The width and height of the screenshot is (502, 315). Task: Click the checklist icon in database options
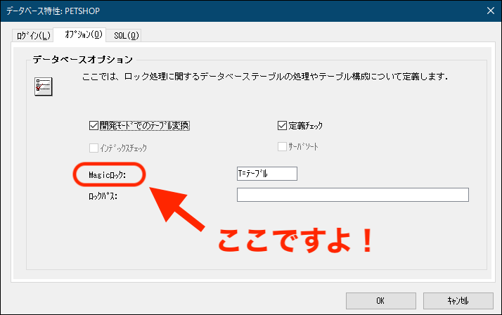pos(44,86)
